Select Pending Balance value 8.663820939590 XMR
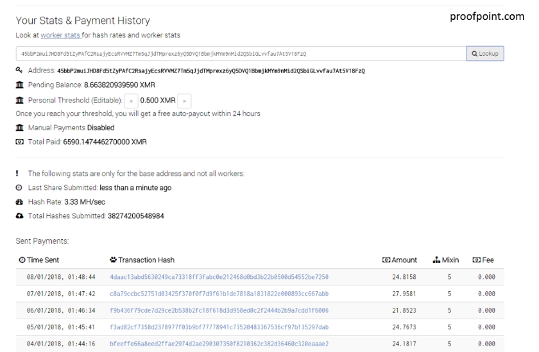539x352 pixels. [x=119, y=85]
